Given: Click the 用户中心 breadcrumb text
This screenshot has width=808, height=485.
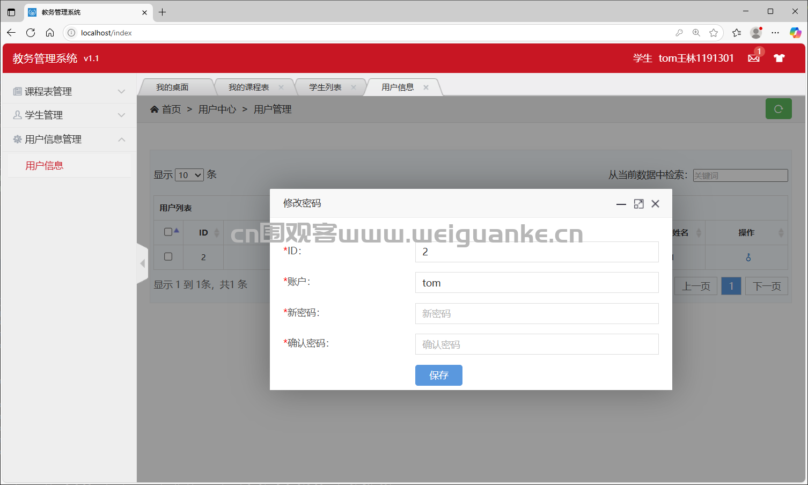Looking at the screenshot, I should 217,109.
